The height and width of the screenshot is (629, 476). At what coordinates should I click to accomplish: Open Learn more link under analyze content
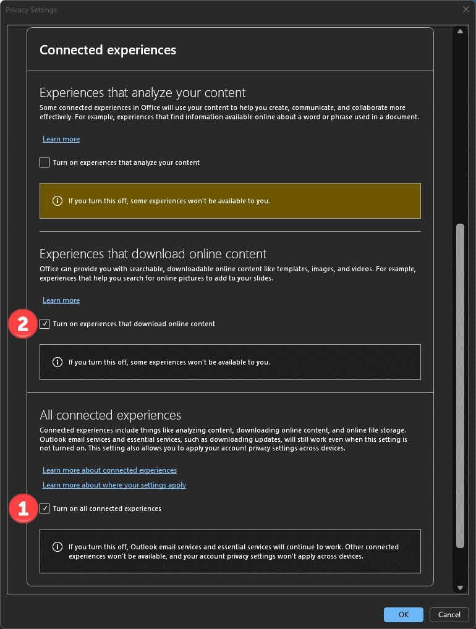point(61,139)
